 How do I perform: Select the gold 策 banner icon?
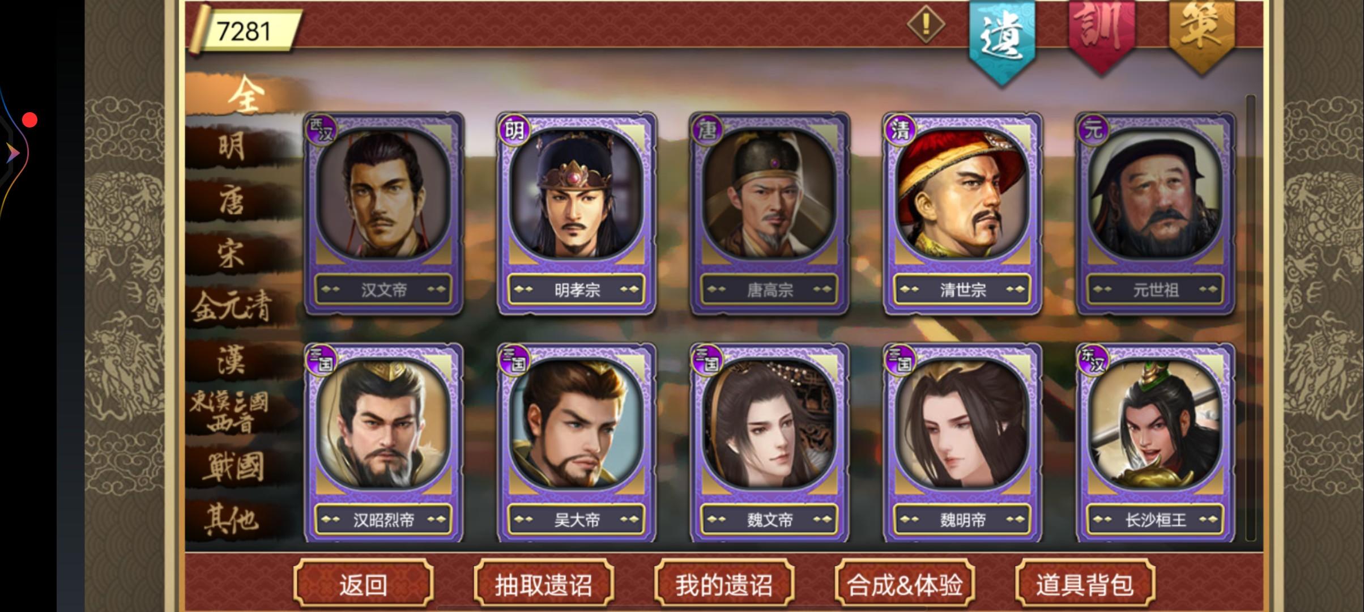pos(1202,34)
